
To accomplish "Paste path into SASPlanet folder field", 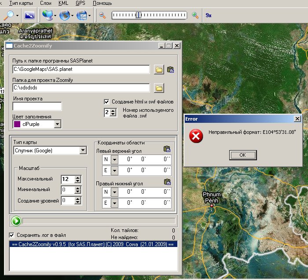I will (170, 70).
